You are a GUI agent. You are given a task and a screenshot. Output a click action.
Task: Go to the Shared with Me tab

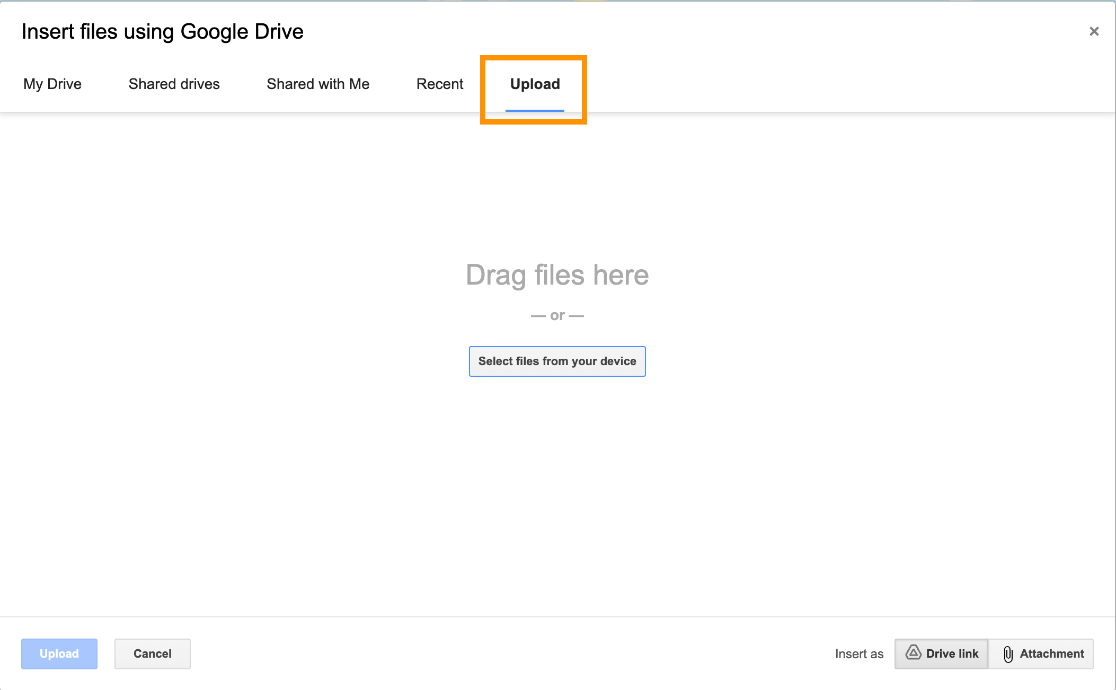(318, 84)
